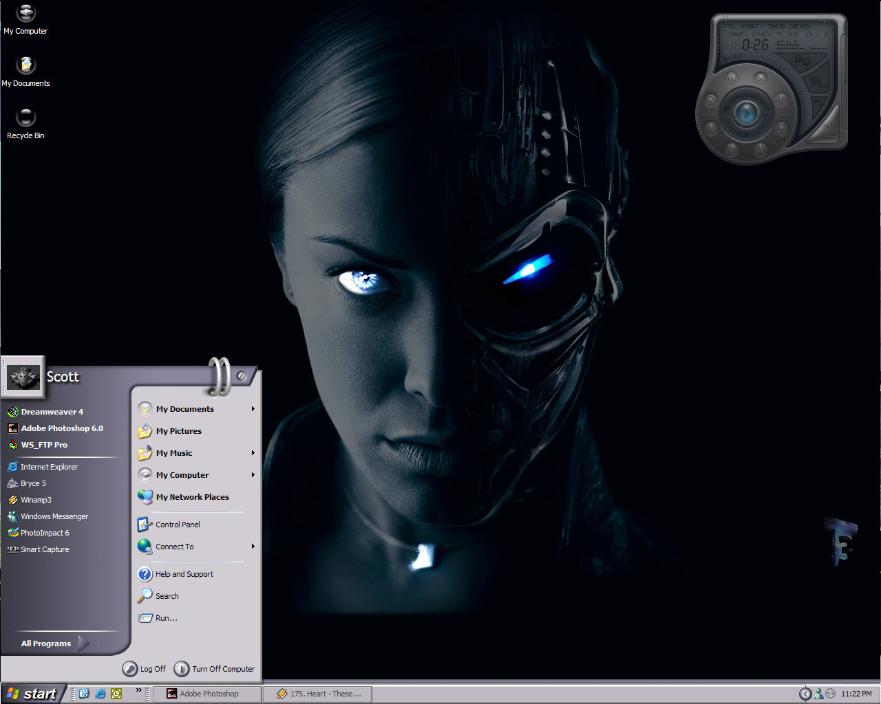Open Quick Launch Internet Explorer icon
The image size is (881, 704).
pyautogui.click(x=100, y=694)
